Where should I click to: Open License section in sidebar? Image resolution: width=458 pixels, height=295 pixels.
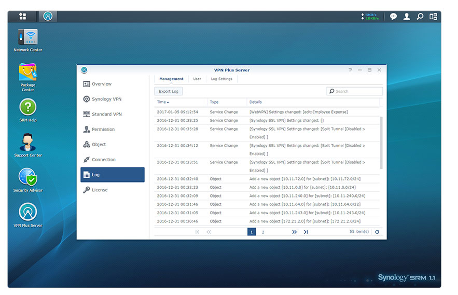113,190
